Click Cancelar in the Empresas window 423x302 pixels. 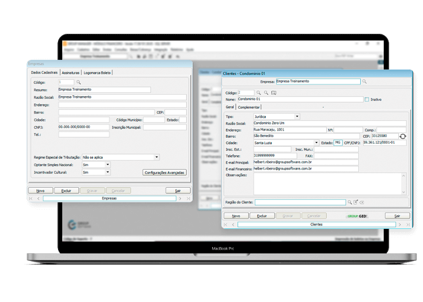[x=118, y=191]
